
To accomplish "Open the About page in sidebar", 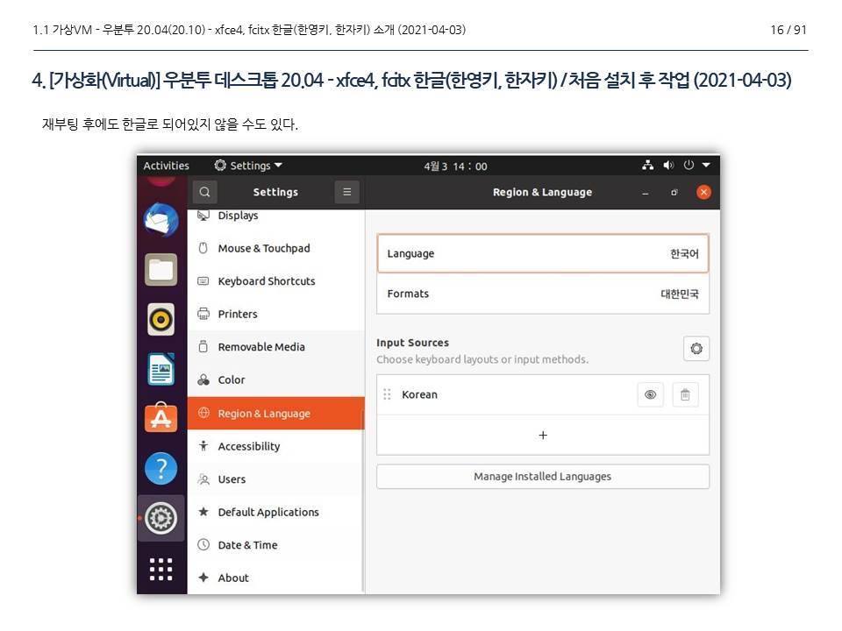I will point(276,578).
